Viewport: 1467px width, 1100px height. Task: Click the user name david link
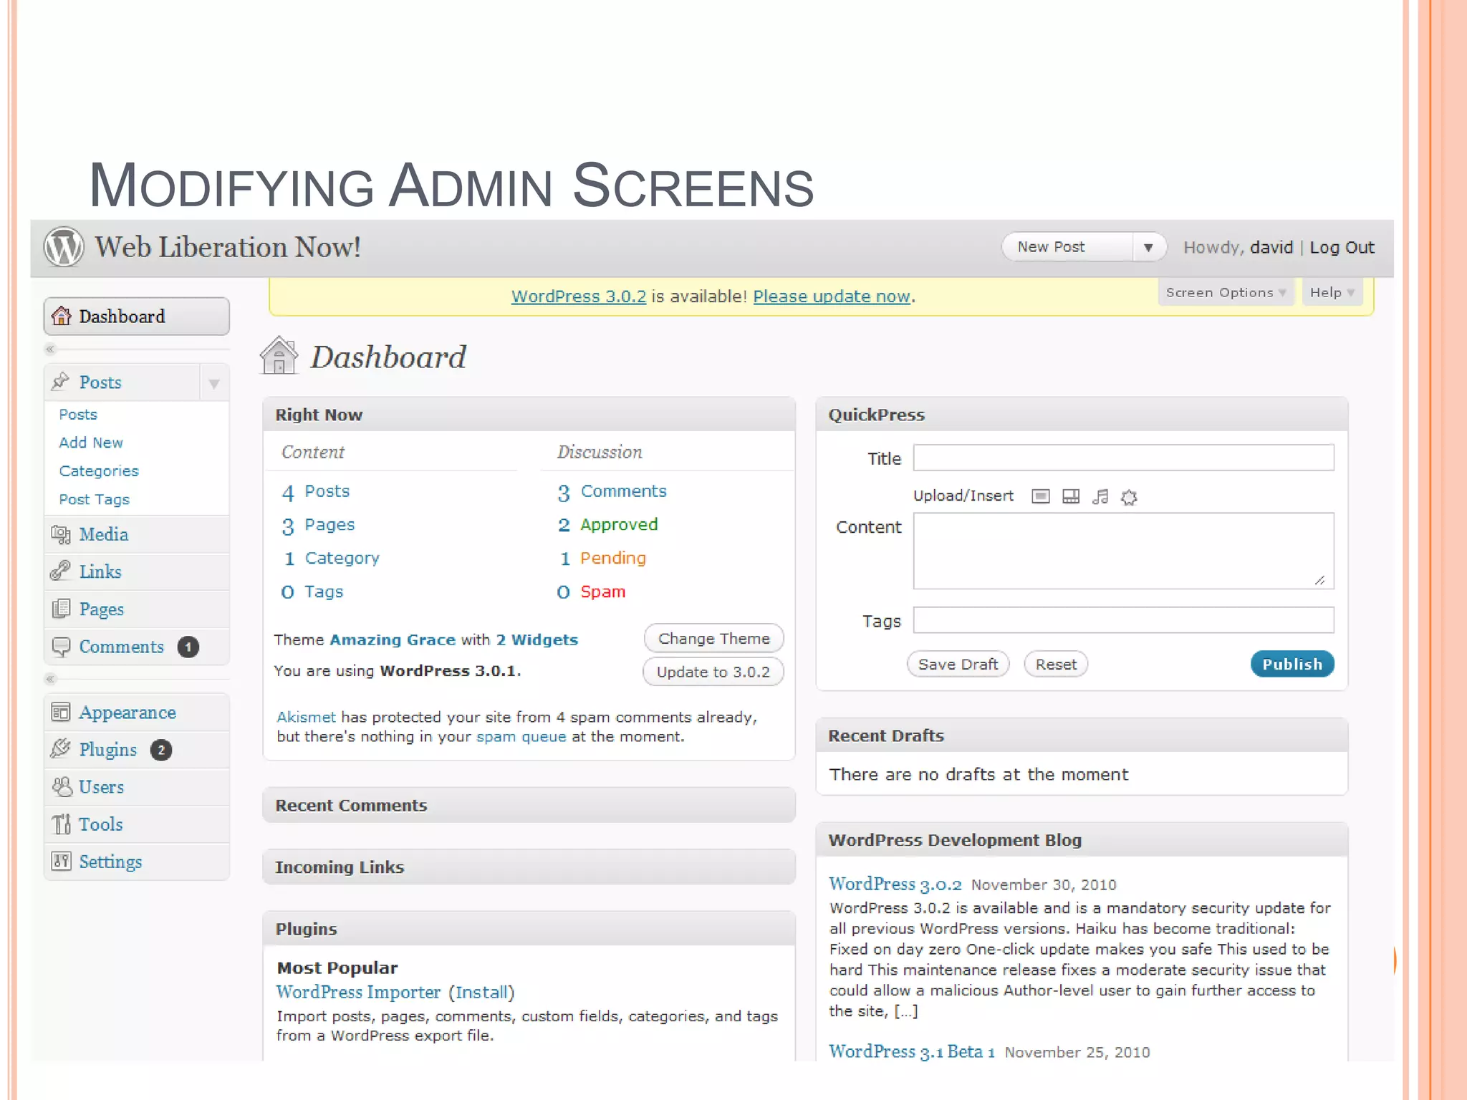pyautogui.click(x=1271, y=248)
